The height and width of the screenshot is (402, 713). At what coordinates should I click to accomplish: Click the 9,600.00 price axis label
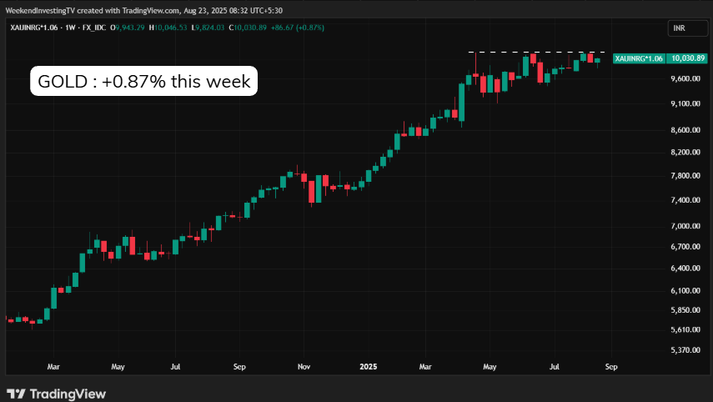685,78
